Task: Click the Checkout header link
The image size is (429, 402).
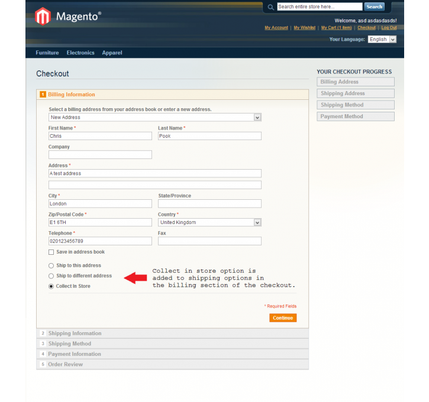Action: tap(367, 28)
